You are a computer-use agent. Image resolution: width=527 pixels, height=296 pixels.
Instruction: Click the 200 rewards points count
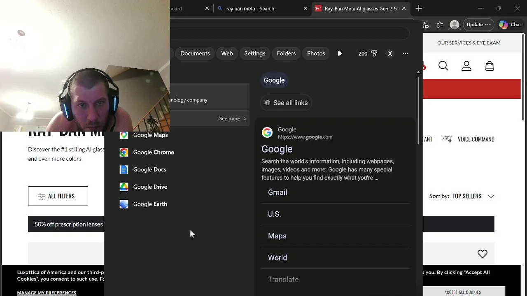[363, 53]
